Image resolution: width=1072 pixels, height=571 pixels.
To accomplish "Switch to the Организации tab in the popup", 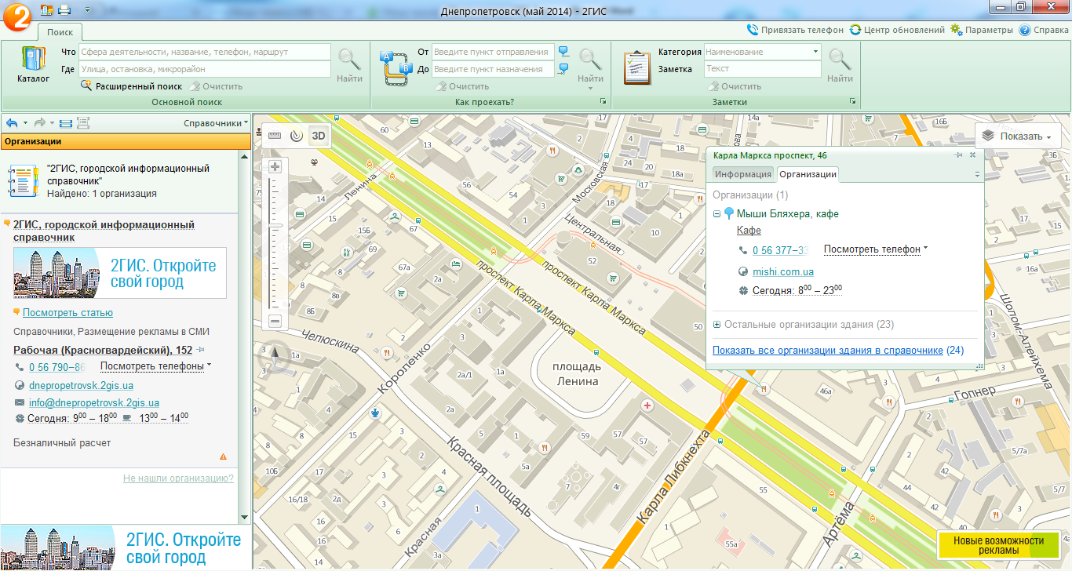I will pyautogui.click(x=808, y=174).
